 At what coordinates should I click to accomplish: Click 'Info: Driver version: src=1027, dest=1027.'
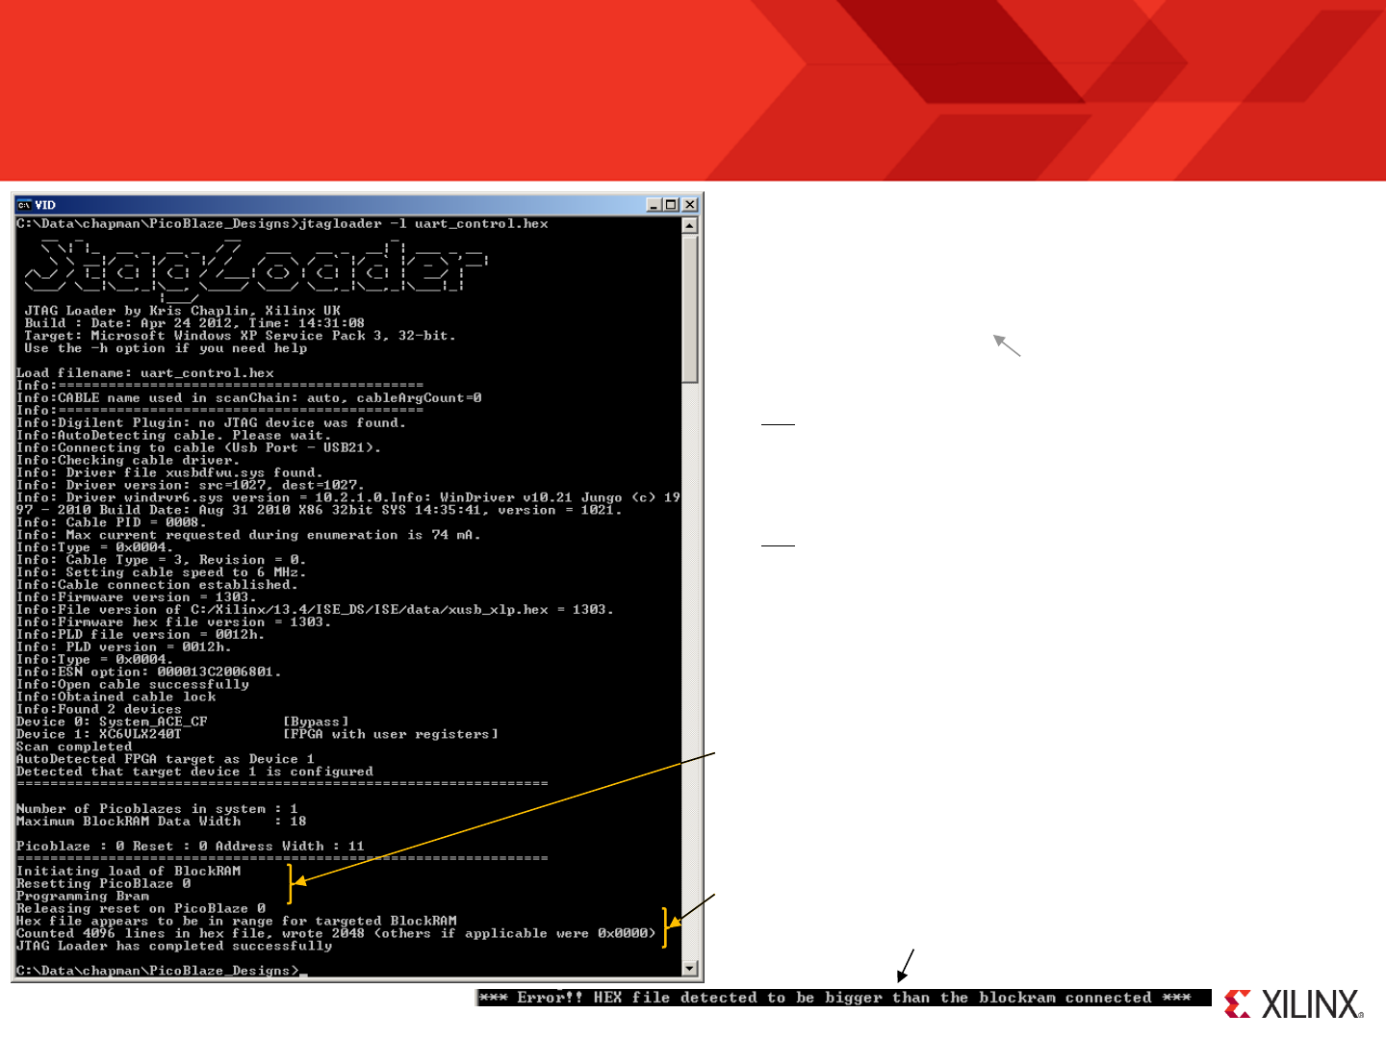(x=191, y=486)
